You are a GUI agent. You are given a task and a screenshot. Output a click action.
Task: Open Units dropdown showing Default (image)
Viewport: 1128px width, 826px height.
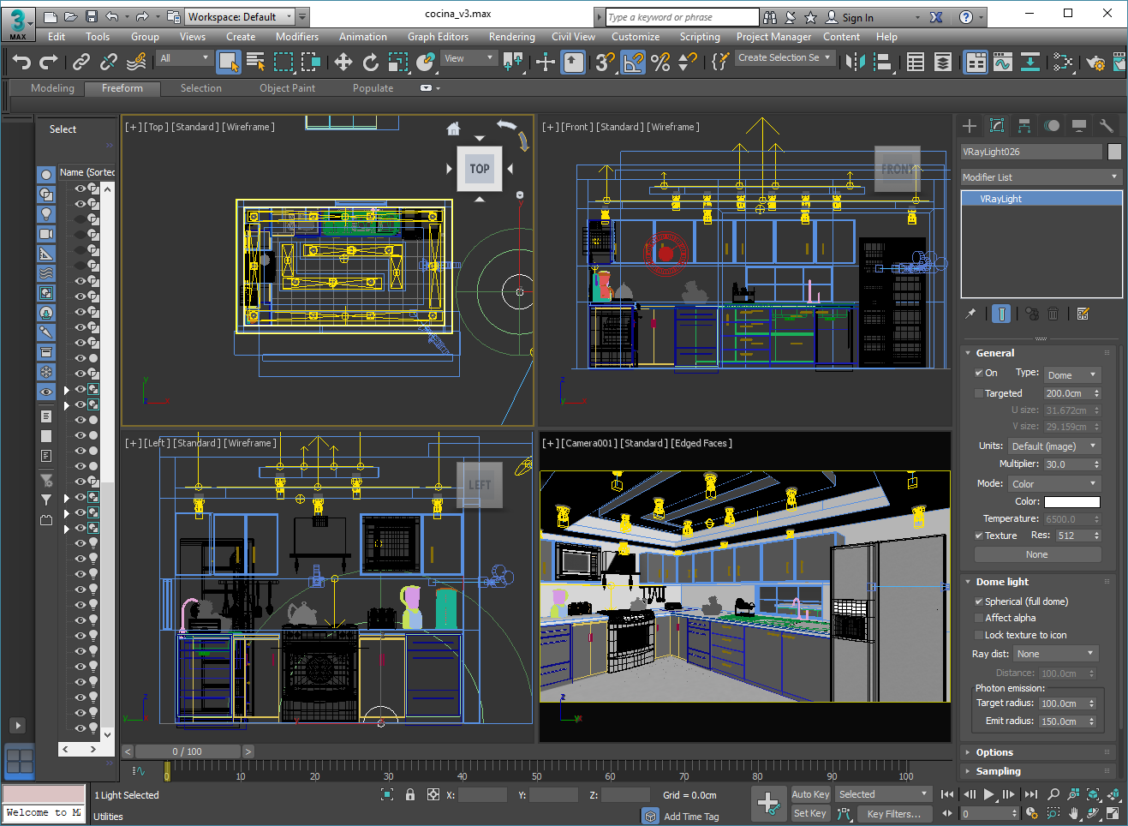tap(1054, 446)
